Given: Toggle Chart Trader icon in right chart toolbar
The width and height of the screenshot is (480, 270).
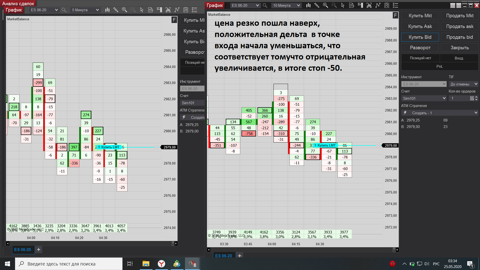Looking at the screenshot, I should (x=360, y=5).
